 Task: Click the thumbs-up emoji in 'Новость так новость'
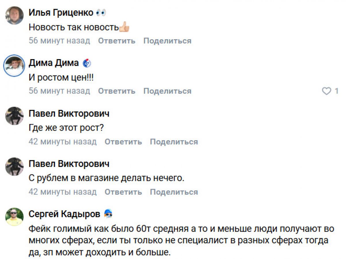coord(124,27)
